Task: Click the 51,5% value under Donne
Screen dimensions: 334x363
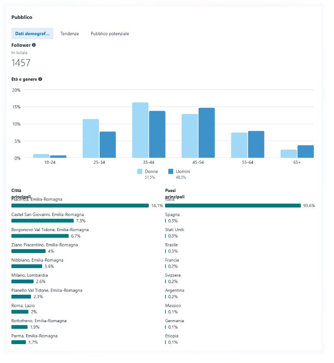Action: (150, 177)
